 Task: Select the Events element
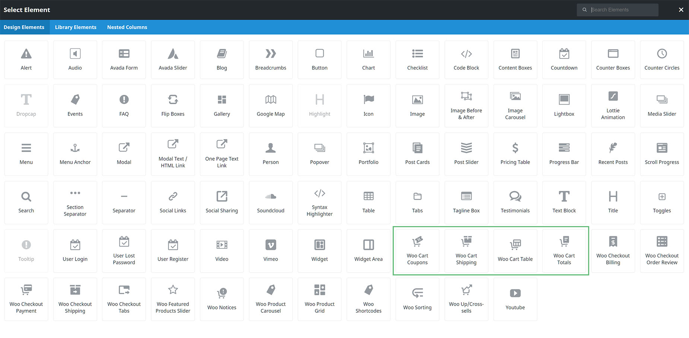click(x=75, y=106)
